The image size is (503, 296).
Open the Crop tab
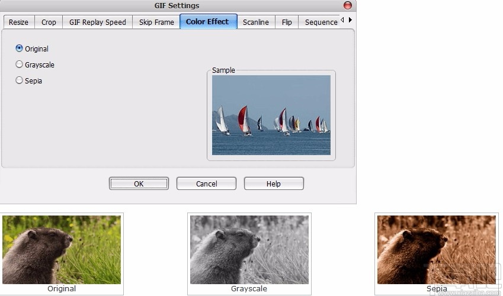pos(49,22)
